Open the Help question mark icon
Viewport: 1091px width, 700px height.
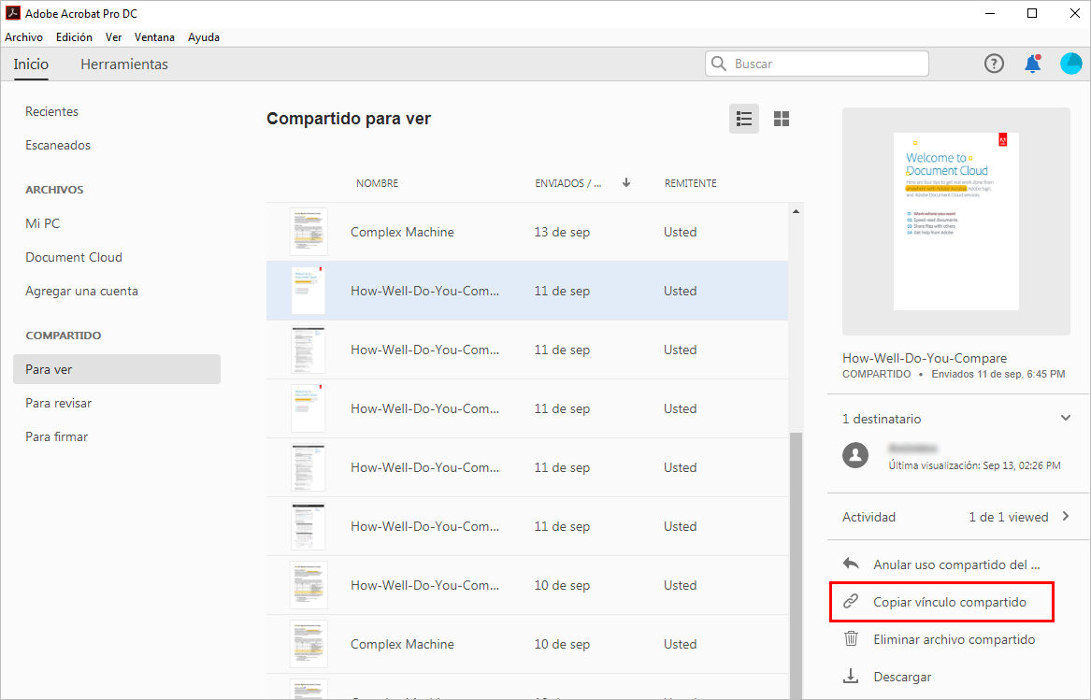994,64
